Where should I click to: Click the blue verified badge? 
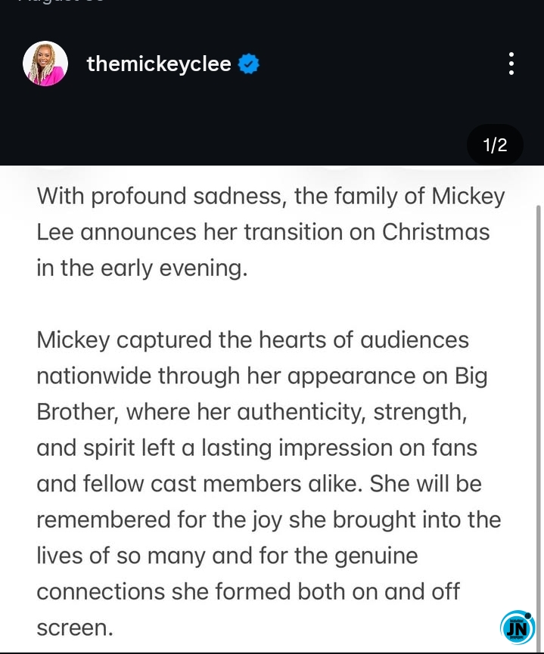point(249,64)
